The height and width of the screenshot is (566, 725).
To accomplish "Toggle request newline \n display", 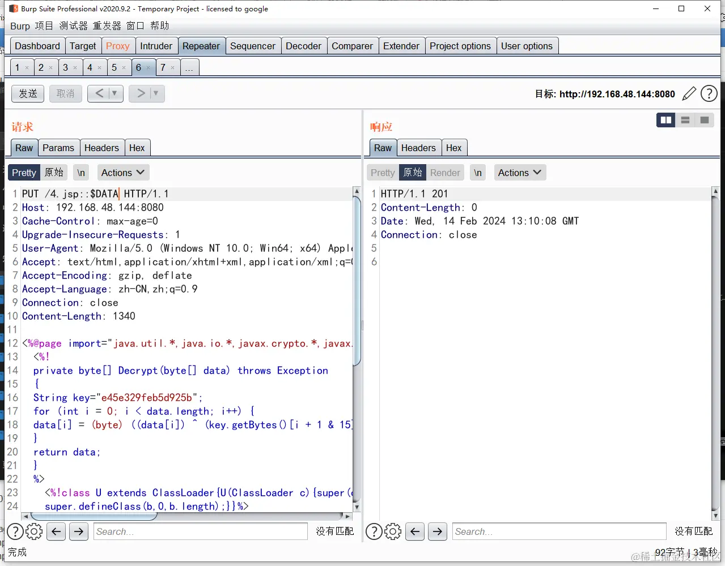I will pos(81,173).
